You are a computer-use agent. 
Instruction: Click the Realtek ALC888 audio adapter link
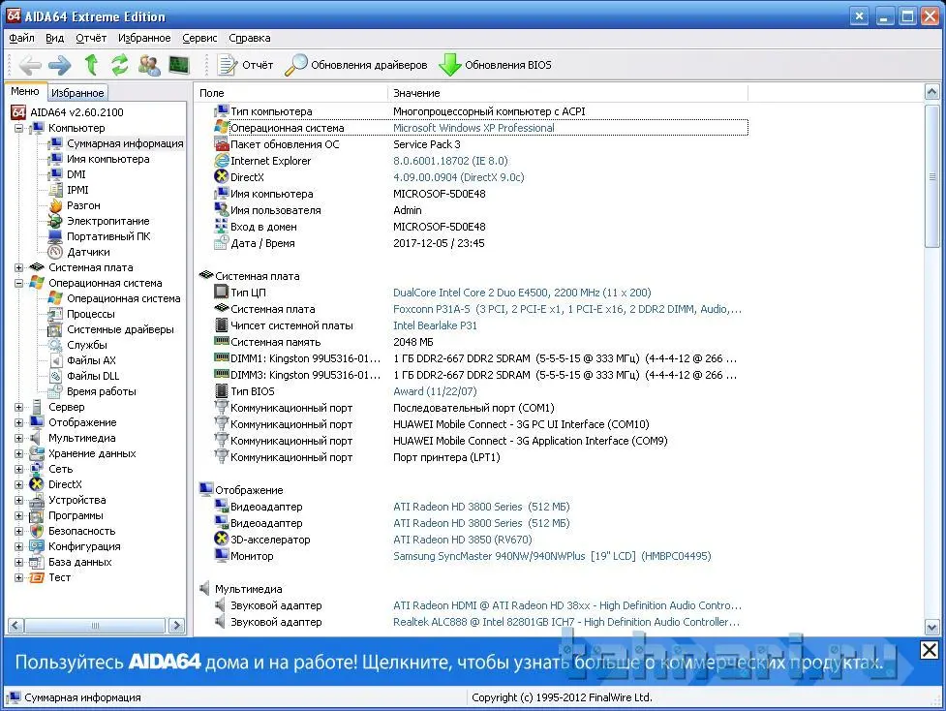point(565,622)
